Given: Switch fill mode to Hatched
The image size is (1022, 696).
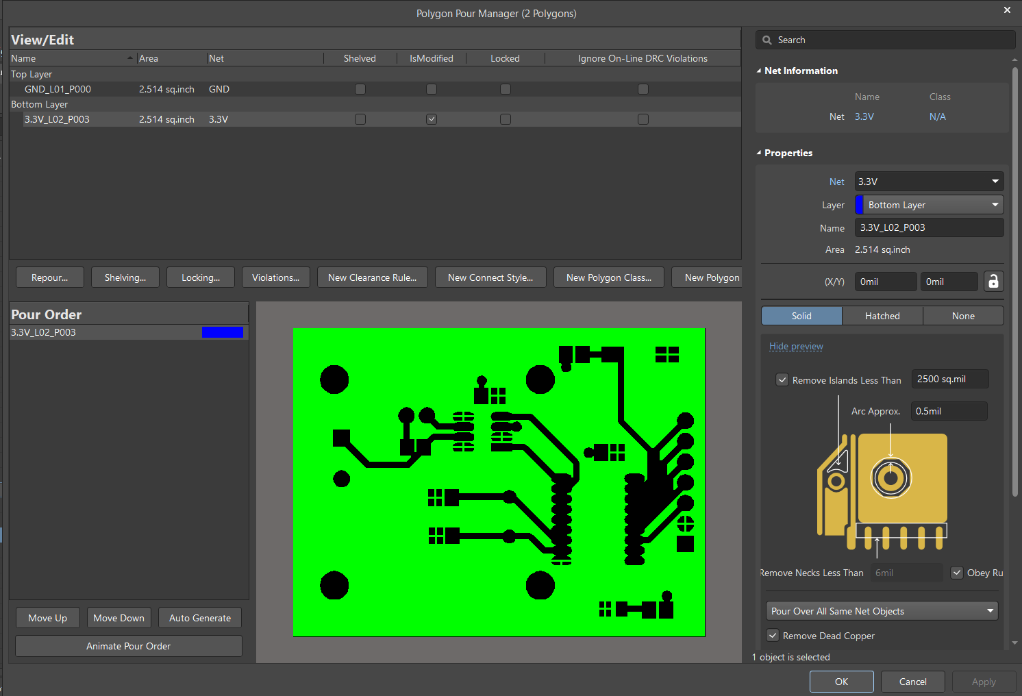Looking at the screenshot, I should 882,316.
